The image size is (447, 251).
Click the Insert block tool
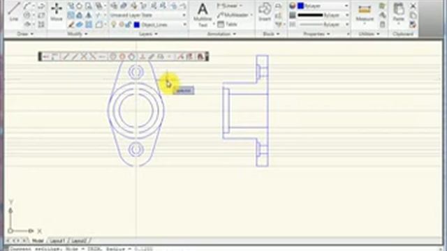[265, 12]
